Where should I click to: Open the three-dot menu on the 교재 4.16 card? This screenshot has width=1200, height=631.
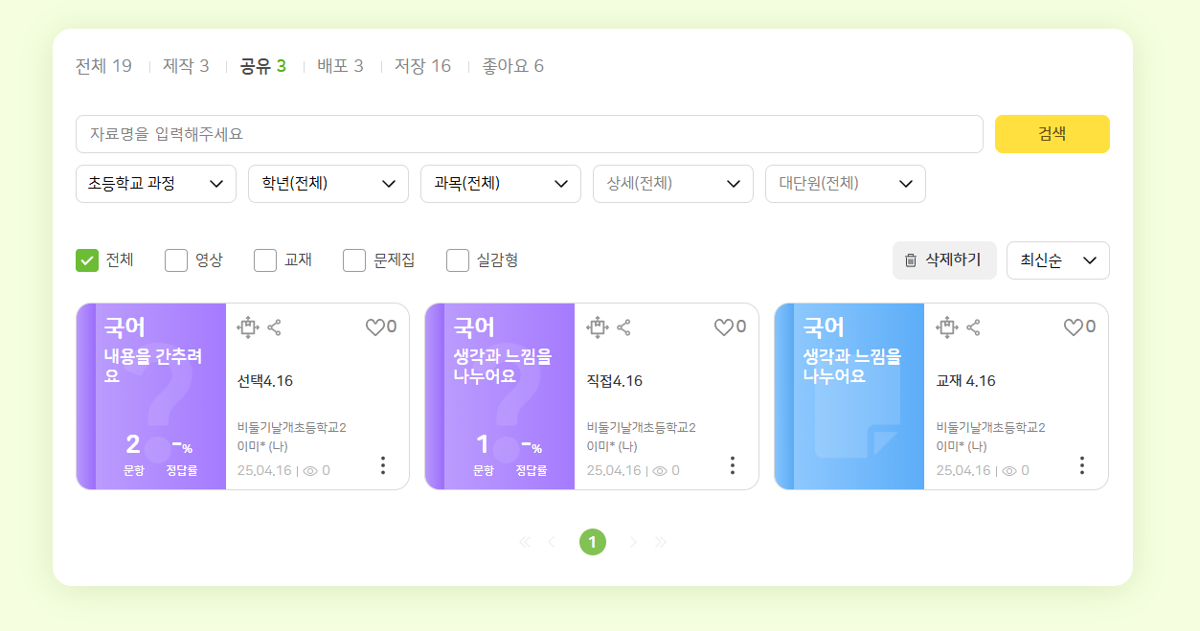tap(1082, 465)
